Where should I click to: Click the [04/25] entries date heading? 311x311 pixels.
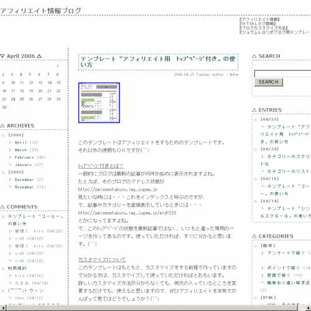269,119
